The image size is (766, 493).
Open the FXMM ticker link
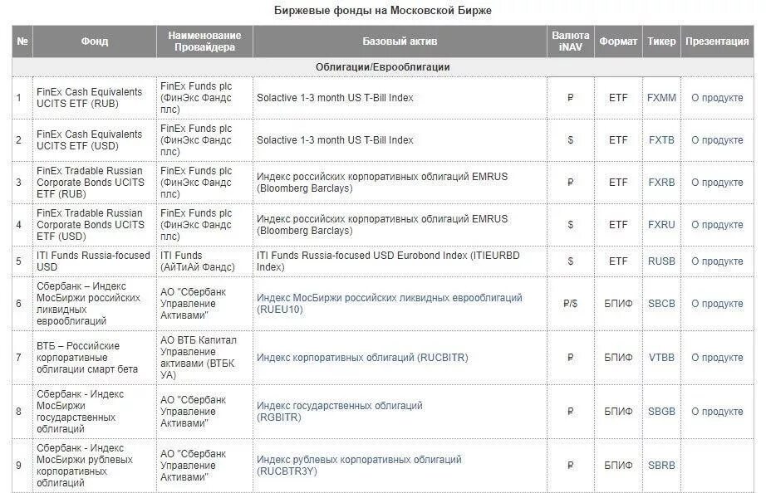click(x=661, y=98)
